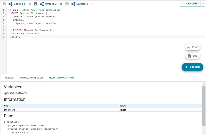Switch to the Untitled-1 tab
Viewport: 206px width, 135px height.
point(19,4)
